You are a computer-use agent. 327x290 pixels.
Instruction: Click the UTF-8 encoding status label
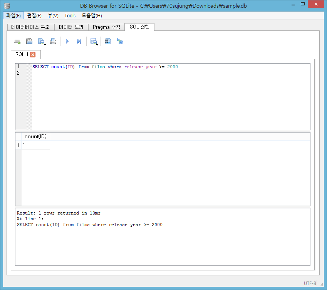click(310, 283)
